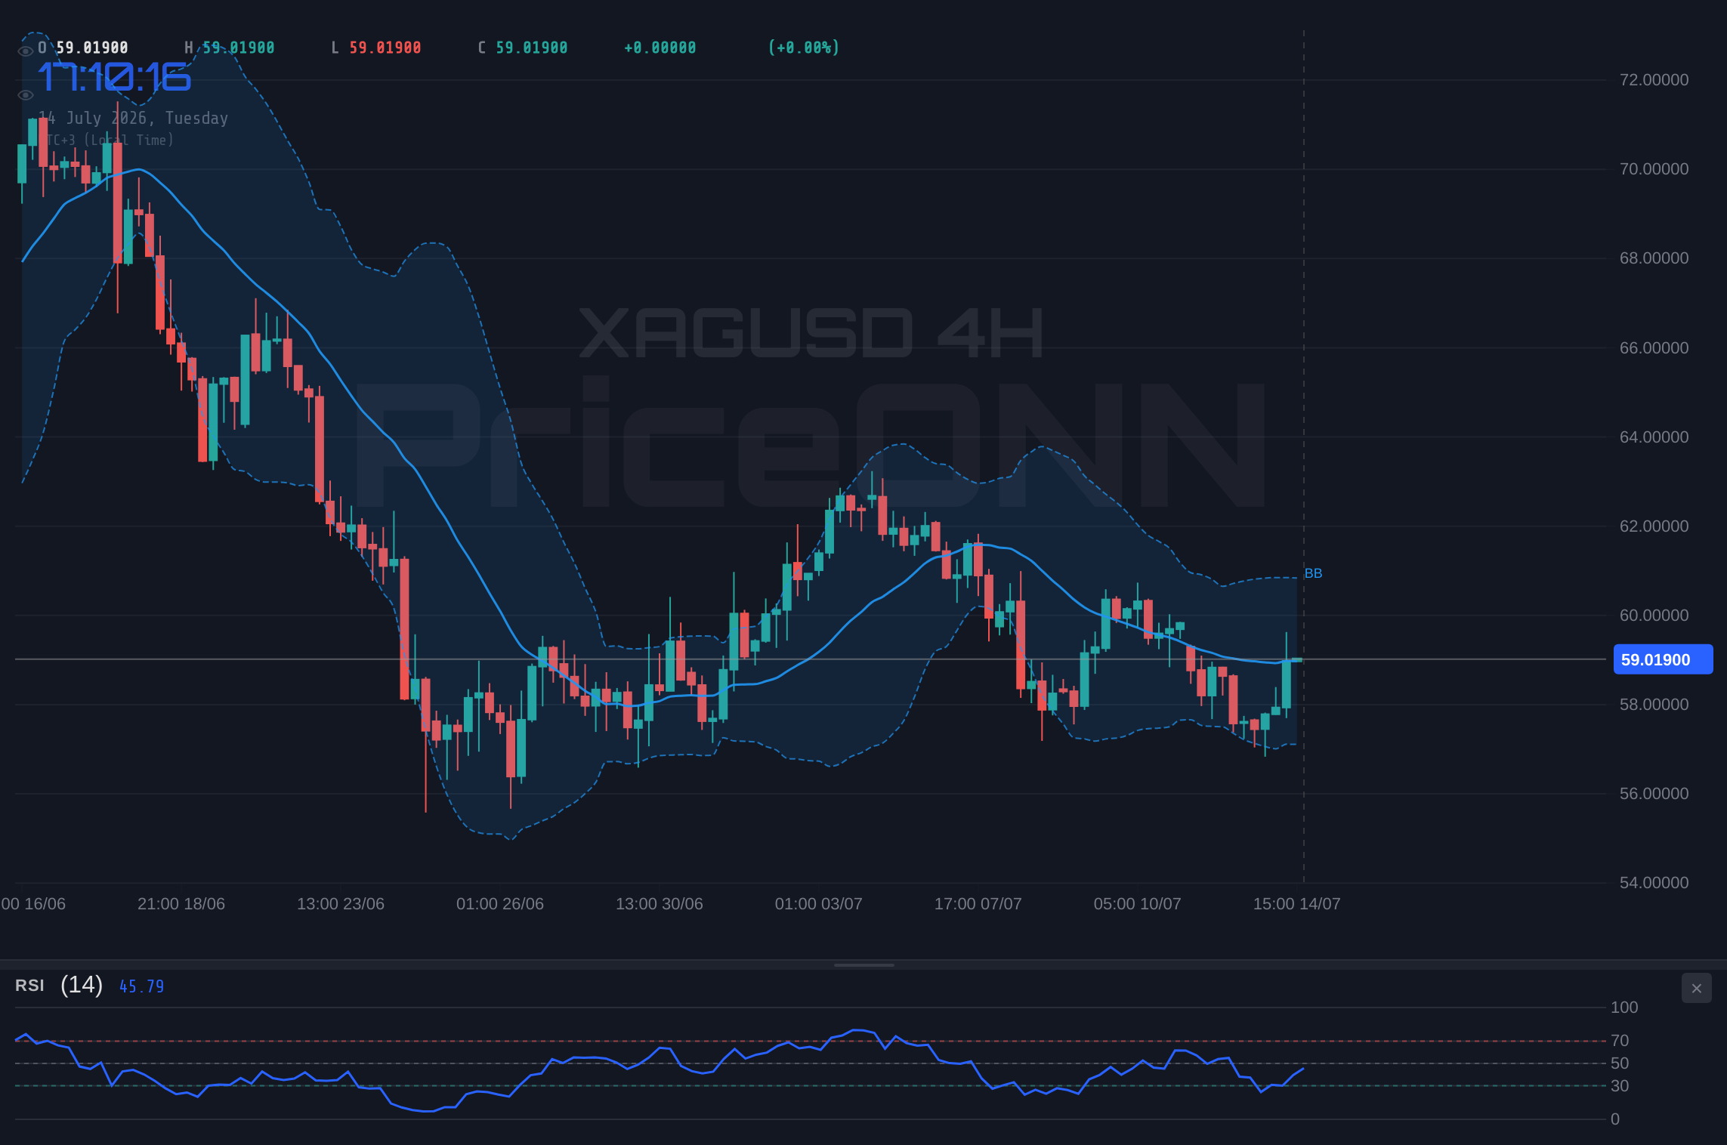Image resolution: width=1727 pixels, height=1145 pixels.
Task: Click the RSI axis 50 level label
Action: pos(1620,1063)
